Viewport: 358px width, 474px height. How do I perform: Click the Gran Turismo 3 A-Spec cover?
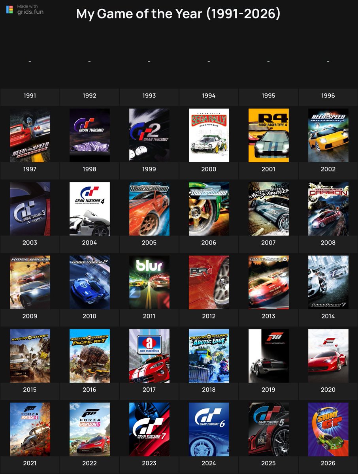(30, 209)
